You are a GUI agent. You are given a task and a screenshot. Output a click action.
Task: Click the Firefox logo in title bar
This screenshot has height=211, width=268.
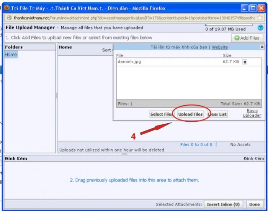coord(7,8)
